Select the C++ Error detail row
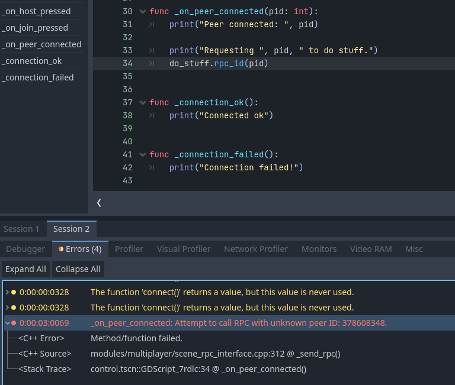The height and width of the screenshot is (385, 455). (x=229, y=338)
